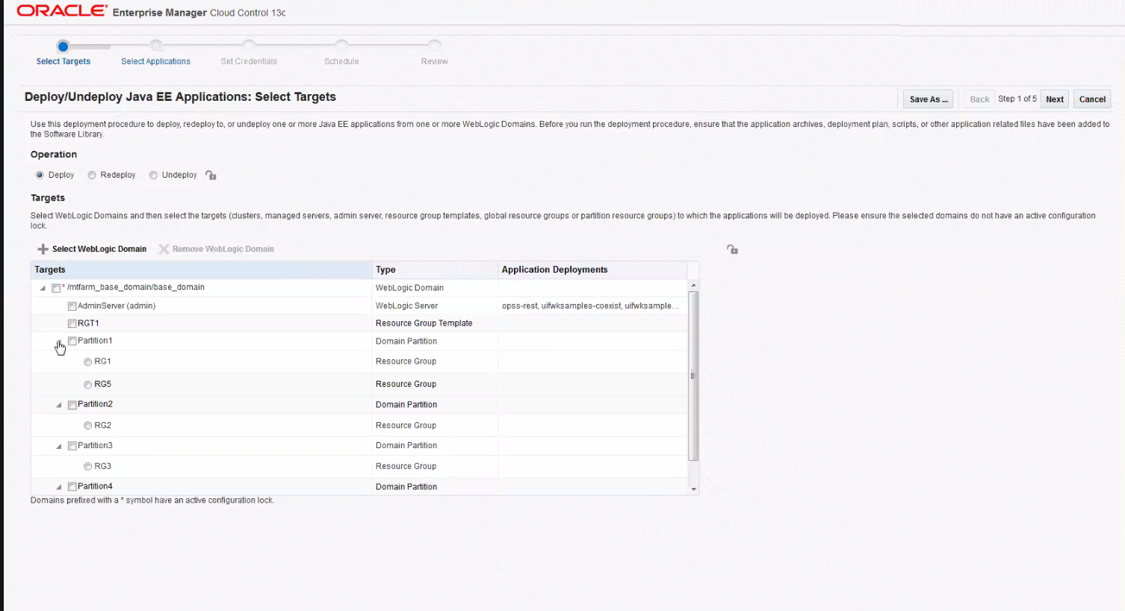Click Remove WebLogic Domain
This screenshot has height=611, width=1125.
[x=216, y=249]
